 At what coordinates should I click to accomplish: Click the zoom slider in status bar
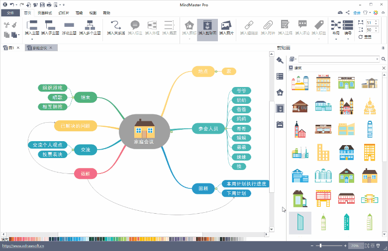[321, 246]
